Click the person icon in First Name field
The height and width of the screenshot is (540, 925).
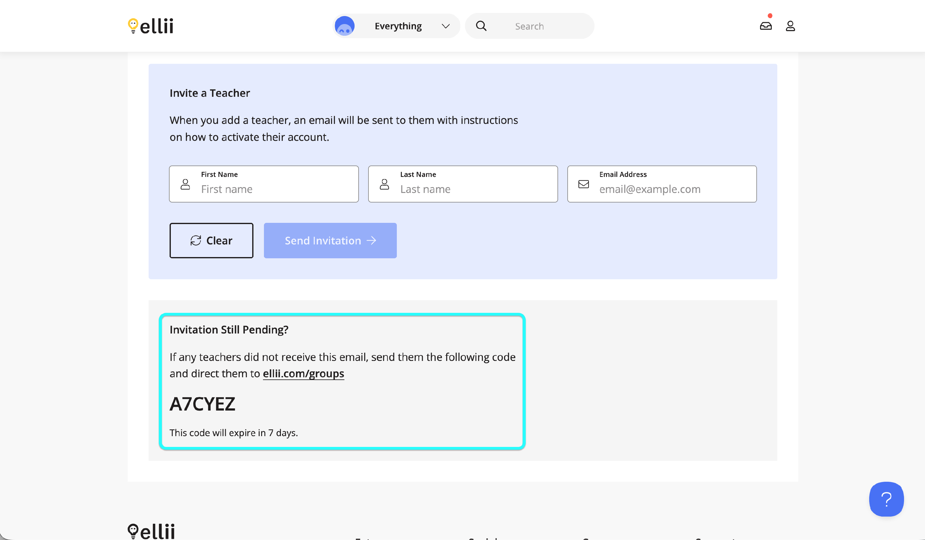(x=185, y=184)
